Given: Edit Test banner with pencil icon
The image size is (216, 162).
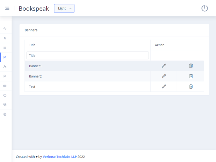Looking at the screenshot, I should click(x=164, y=87).
